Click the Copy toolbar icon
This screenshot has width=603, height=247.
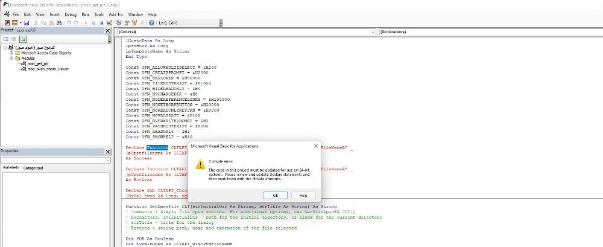tap(44, 23)
